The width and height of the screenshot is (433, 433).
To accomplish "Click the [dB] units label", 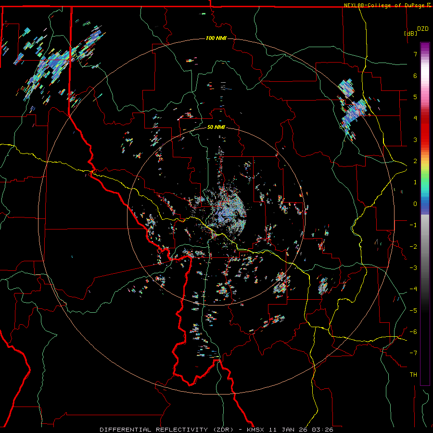I will 410,33.
